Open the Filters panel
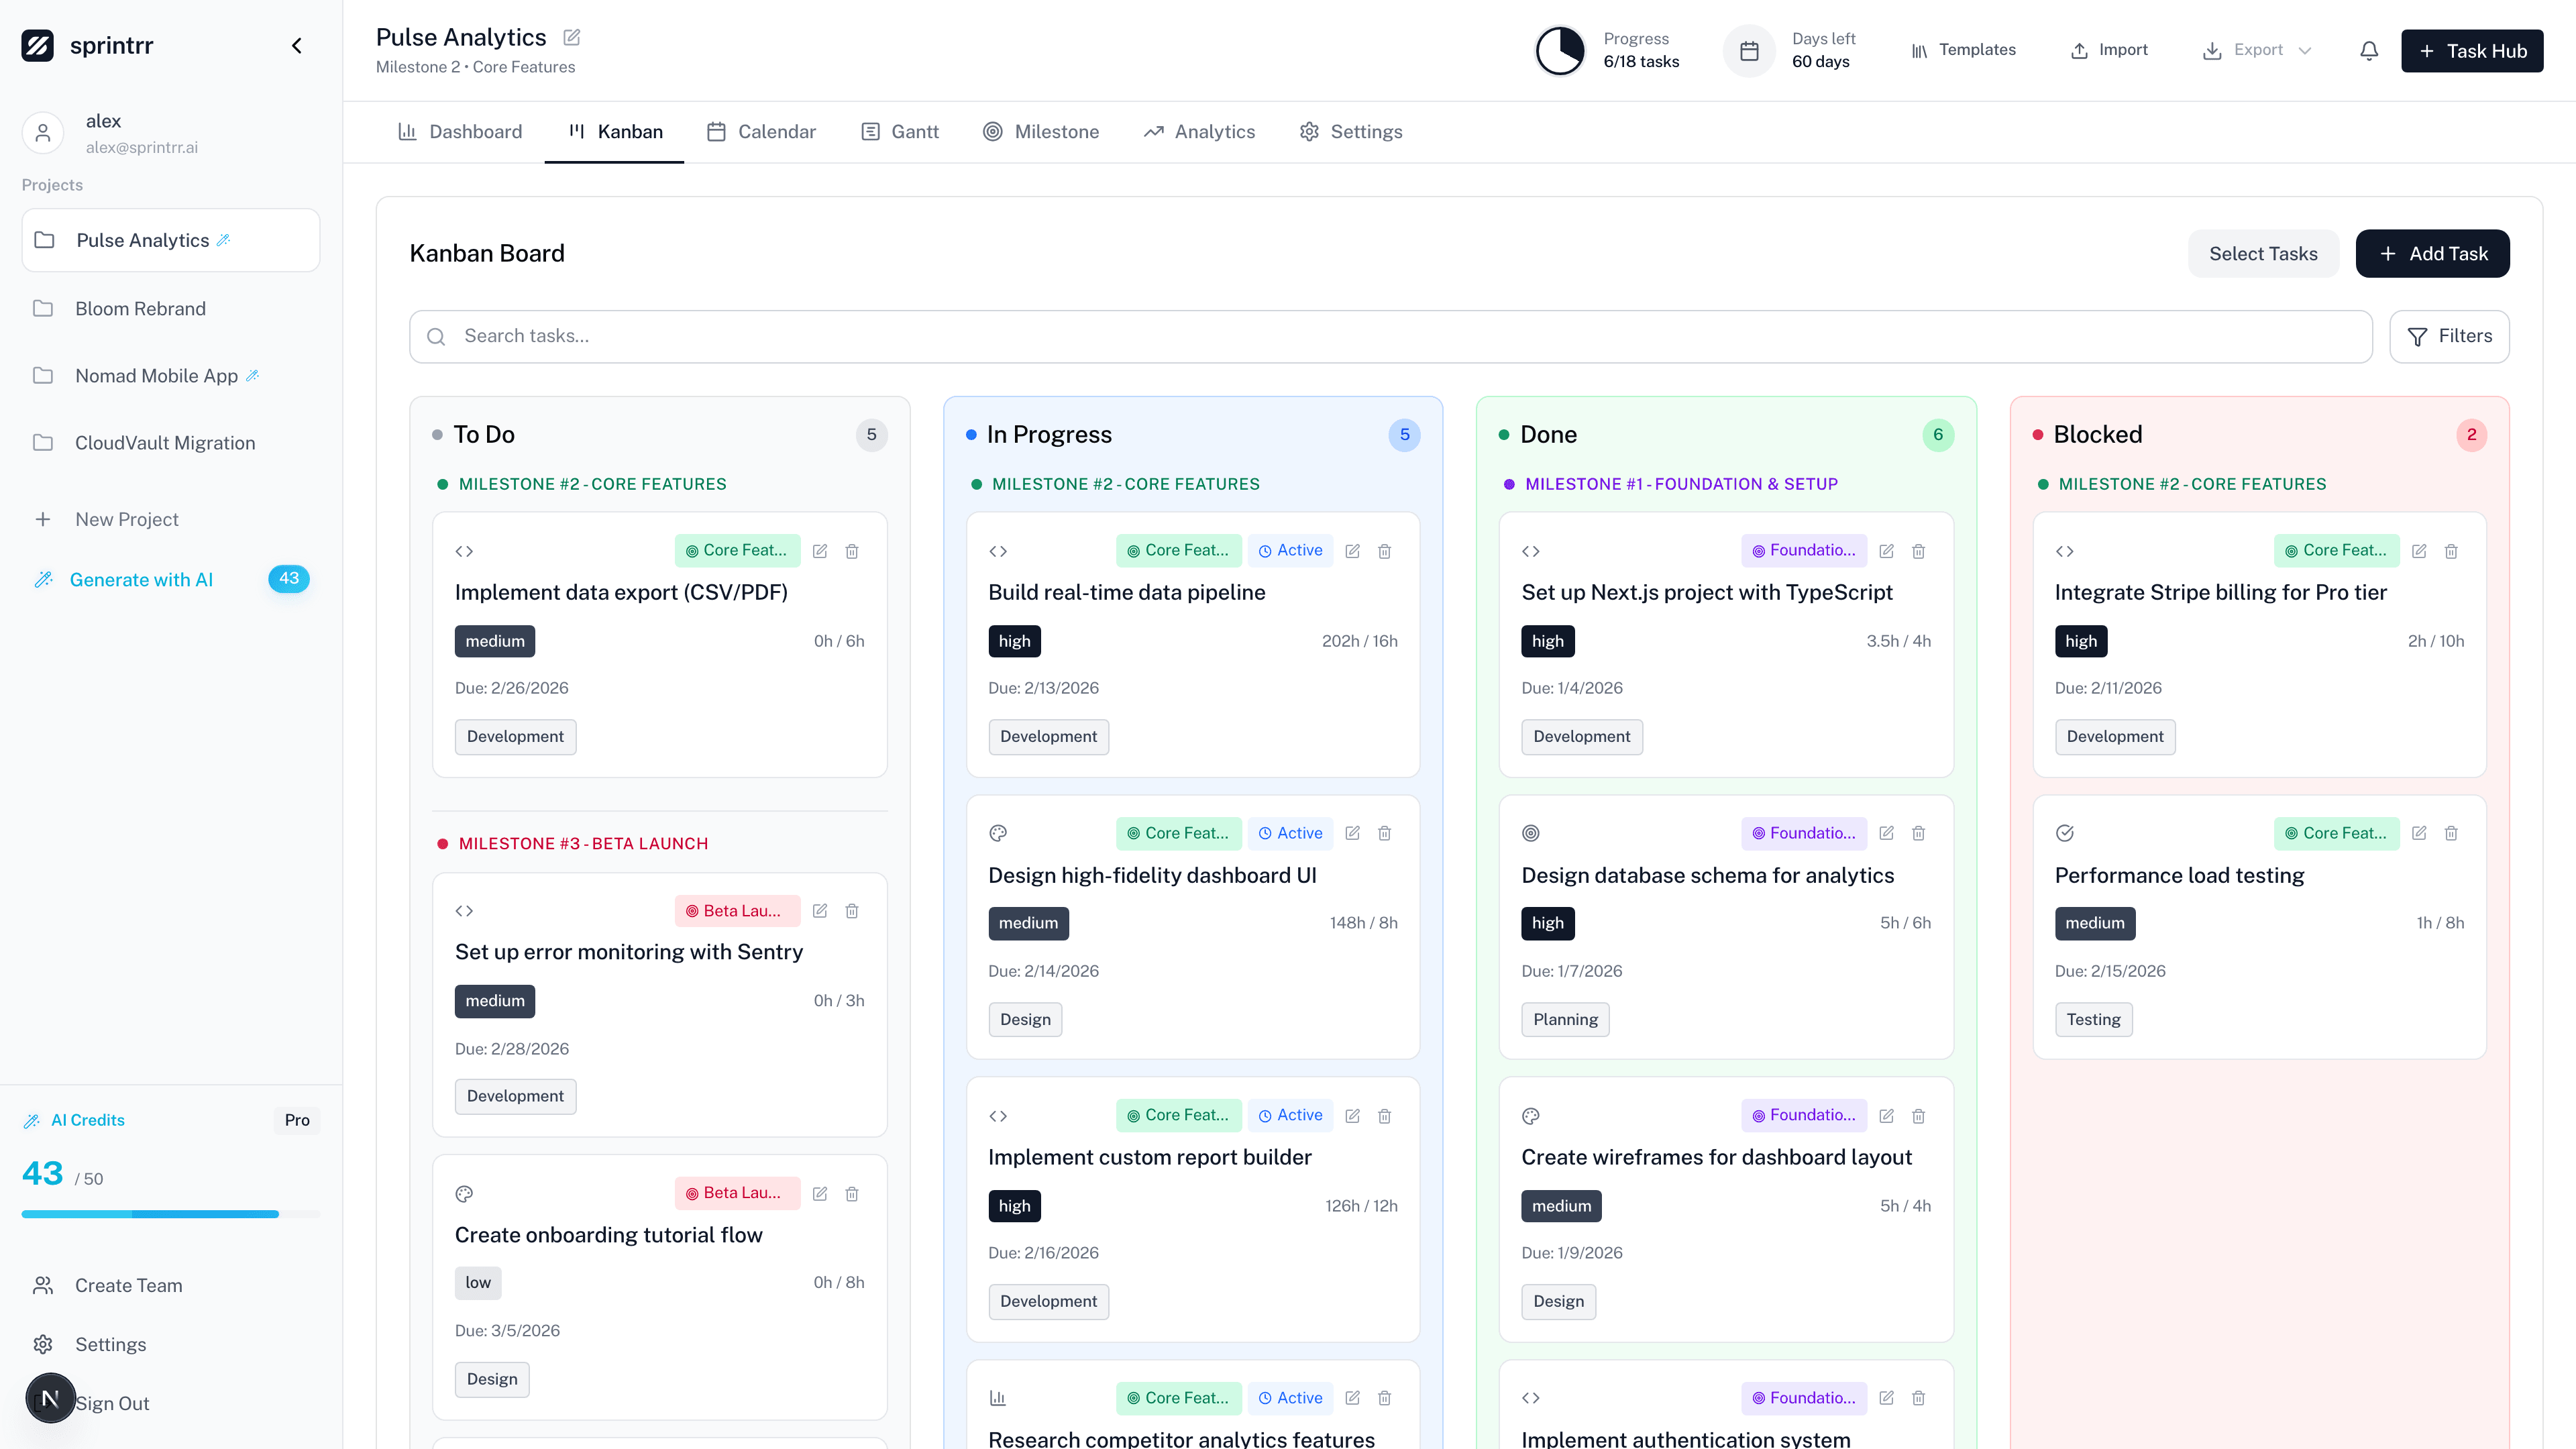This screenshot has width=2576, height=1449. [x=2450, y=336]
